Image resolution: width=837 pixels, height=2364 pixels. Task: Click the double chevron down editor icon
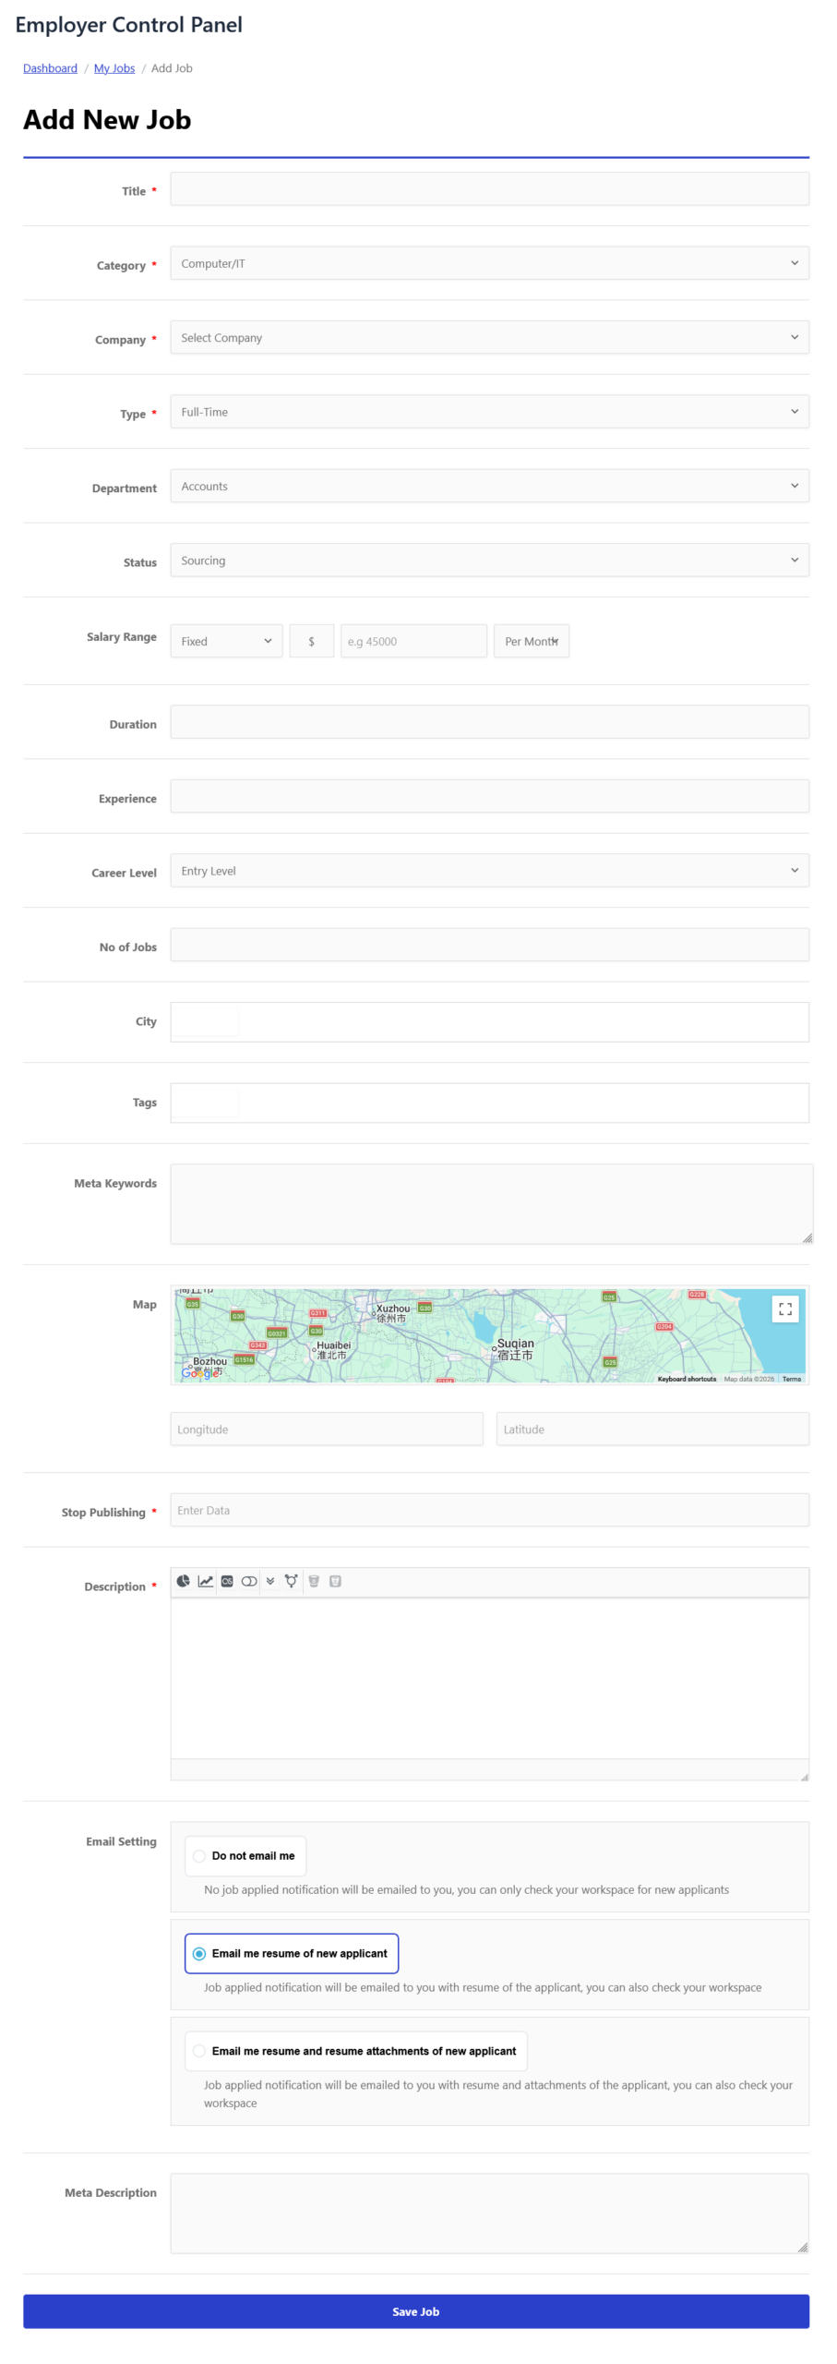click(x=270, y=1580)
